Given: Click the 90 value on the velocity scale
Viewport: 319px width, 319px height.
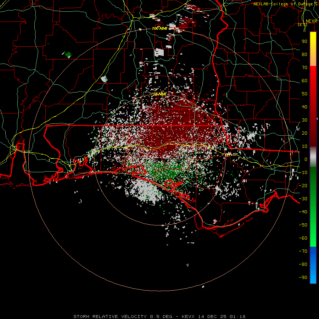Looking at the screenshot, I should (304, 41).
